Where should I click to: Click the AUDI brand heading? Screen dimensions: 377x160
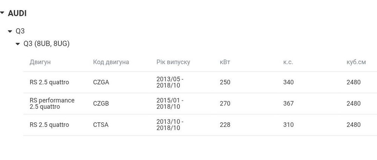(17, 14)
